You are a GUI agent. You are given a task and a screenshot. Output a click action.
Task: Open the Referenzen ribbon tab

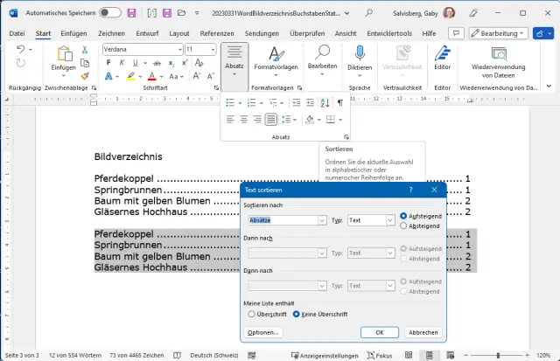(x=216, y=32)
